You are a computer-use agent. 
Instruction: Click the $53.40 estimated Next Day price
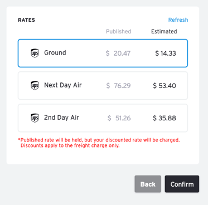tap(165, 86)
